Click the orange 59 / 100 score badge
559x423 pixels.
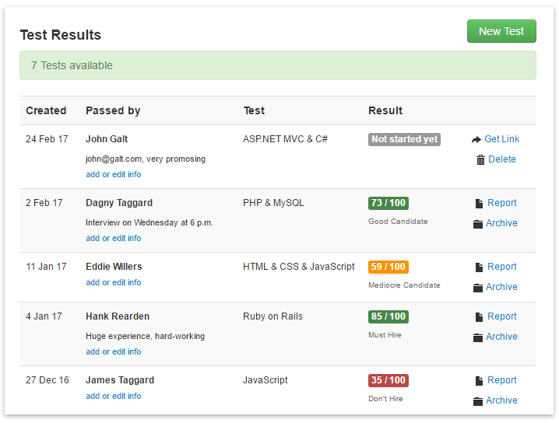pos(388,267)
